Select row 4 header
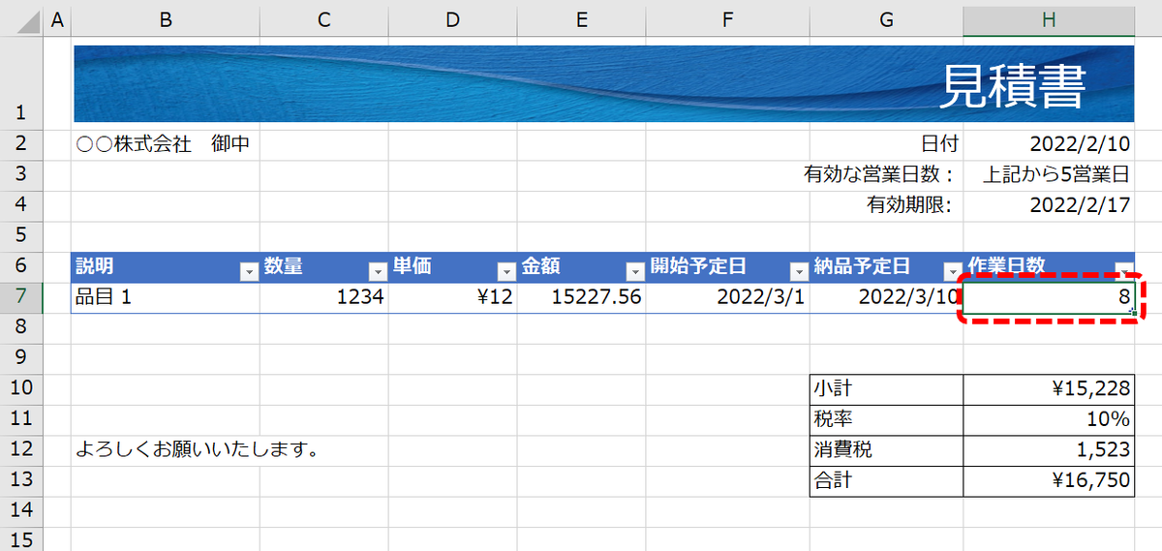Viewport: 1162px width, 551px height. coord(21,205)
